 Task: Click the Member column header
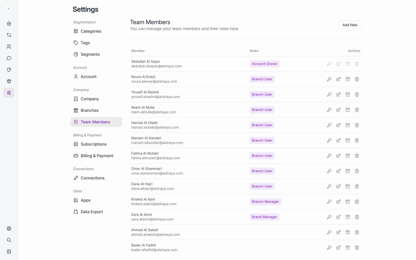point(138,51)
